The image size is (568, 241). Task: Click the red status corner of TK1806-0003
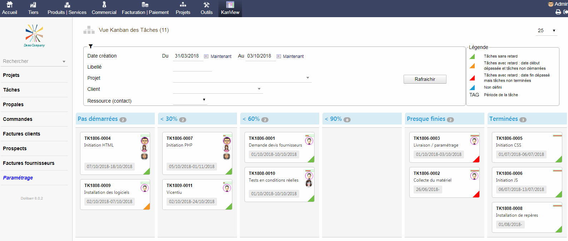point(476,159)
